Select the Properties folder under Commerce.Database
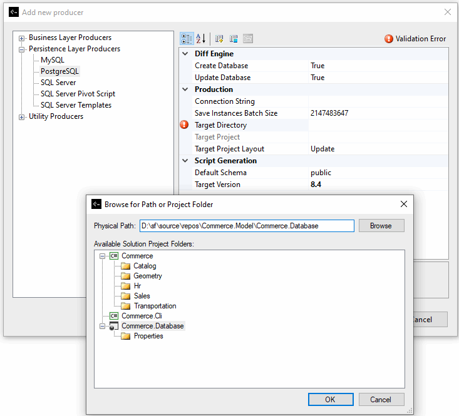The image size is (459, 416). [148, 336]
